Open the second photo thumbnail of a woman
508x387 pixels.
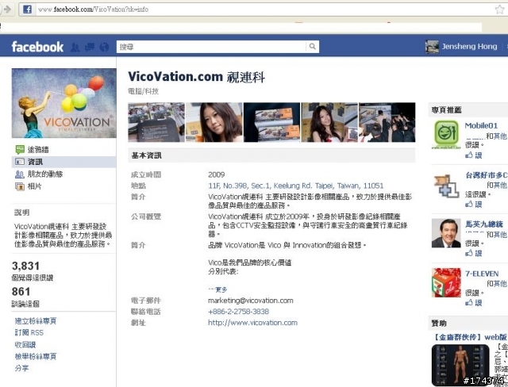click(x=214, y=122)
